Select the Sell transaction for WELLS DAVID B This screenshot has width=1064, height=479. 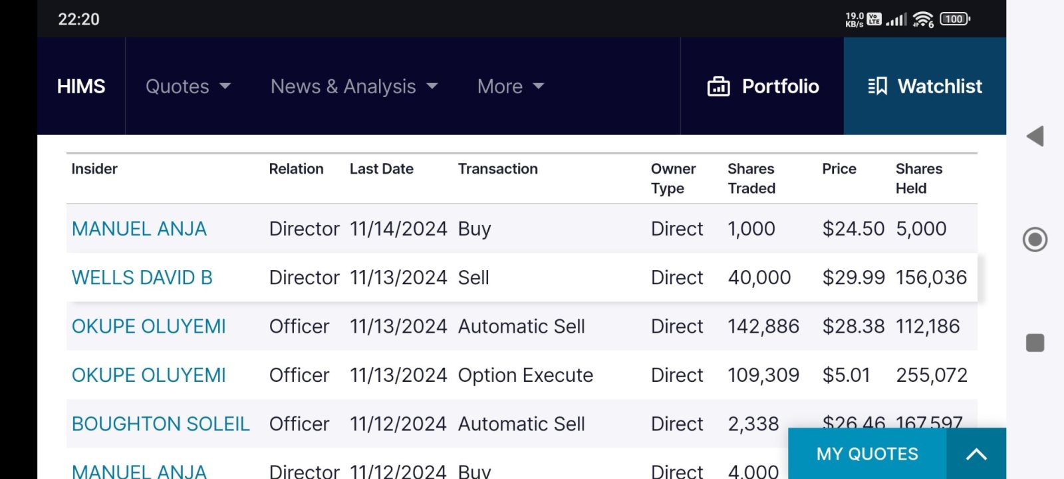pyautogui.click(x=473, y=277)
